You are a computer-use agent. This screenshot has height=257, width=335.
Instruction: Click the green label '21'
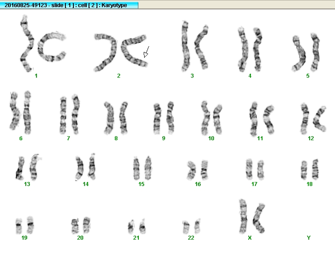click(136, 237)
